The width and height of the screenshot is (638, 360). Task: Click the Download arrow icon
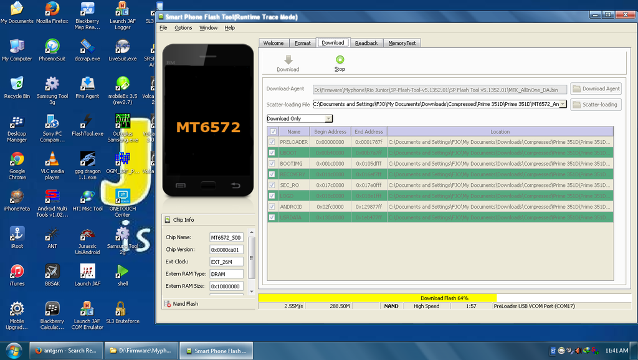coord(288,60)
